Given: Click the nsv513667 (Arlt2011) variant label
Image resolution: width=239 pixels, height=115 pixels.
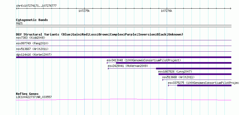Looking at the screenshot, I should (x=32, y=49).
